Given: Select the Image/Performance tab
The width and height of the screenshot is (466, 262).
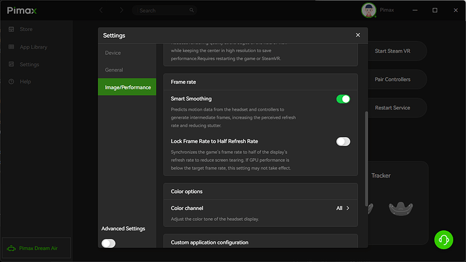Looking at the screenshot, I should coord(127,87).
